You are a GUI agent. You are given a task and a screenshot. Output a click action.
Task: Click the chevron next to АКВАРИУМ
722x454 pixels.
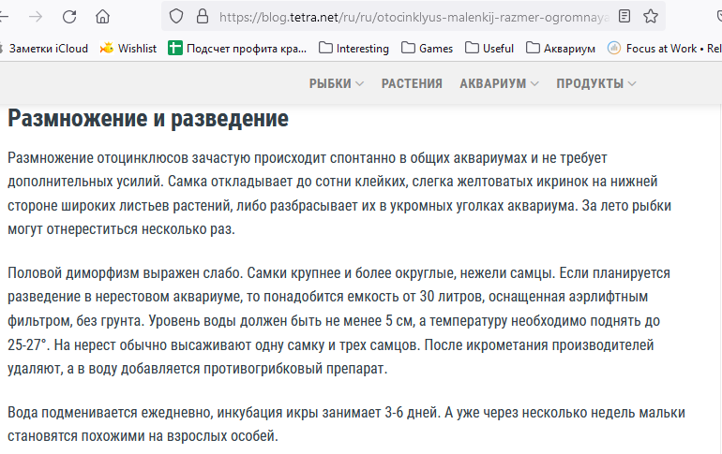(534, 83)
